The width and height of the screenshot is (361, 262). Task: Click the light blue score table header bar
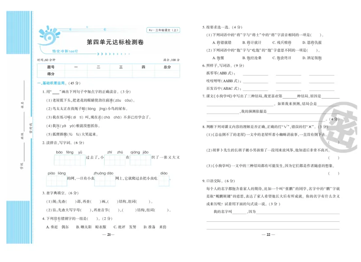click(108, 67)
